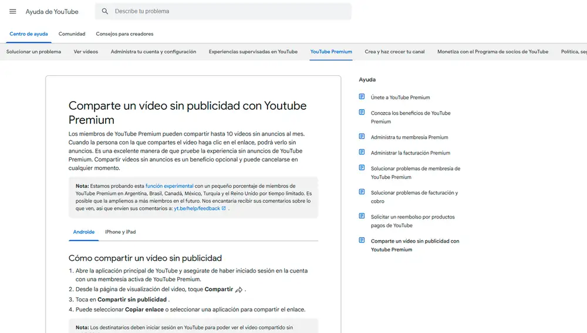Follow the función experimental link

click(169, 186)
